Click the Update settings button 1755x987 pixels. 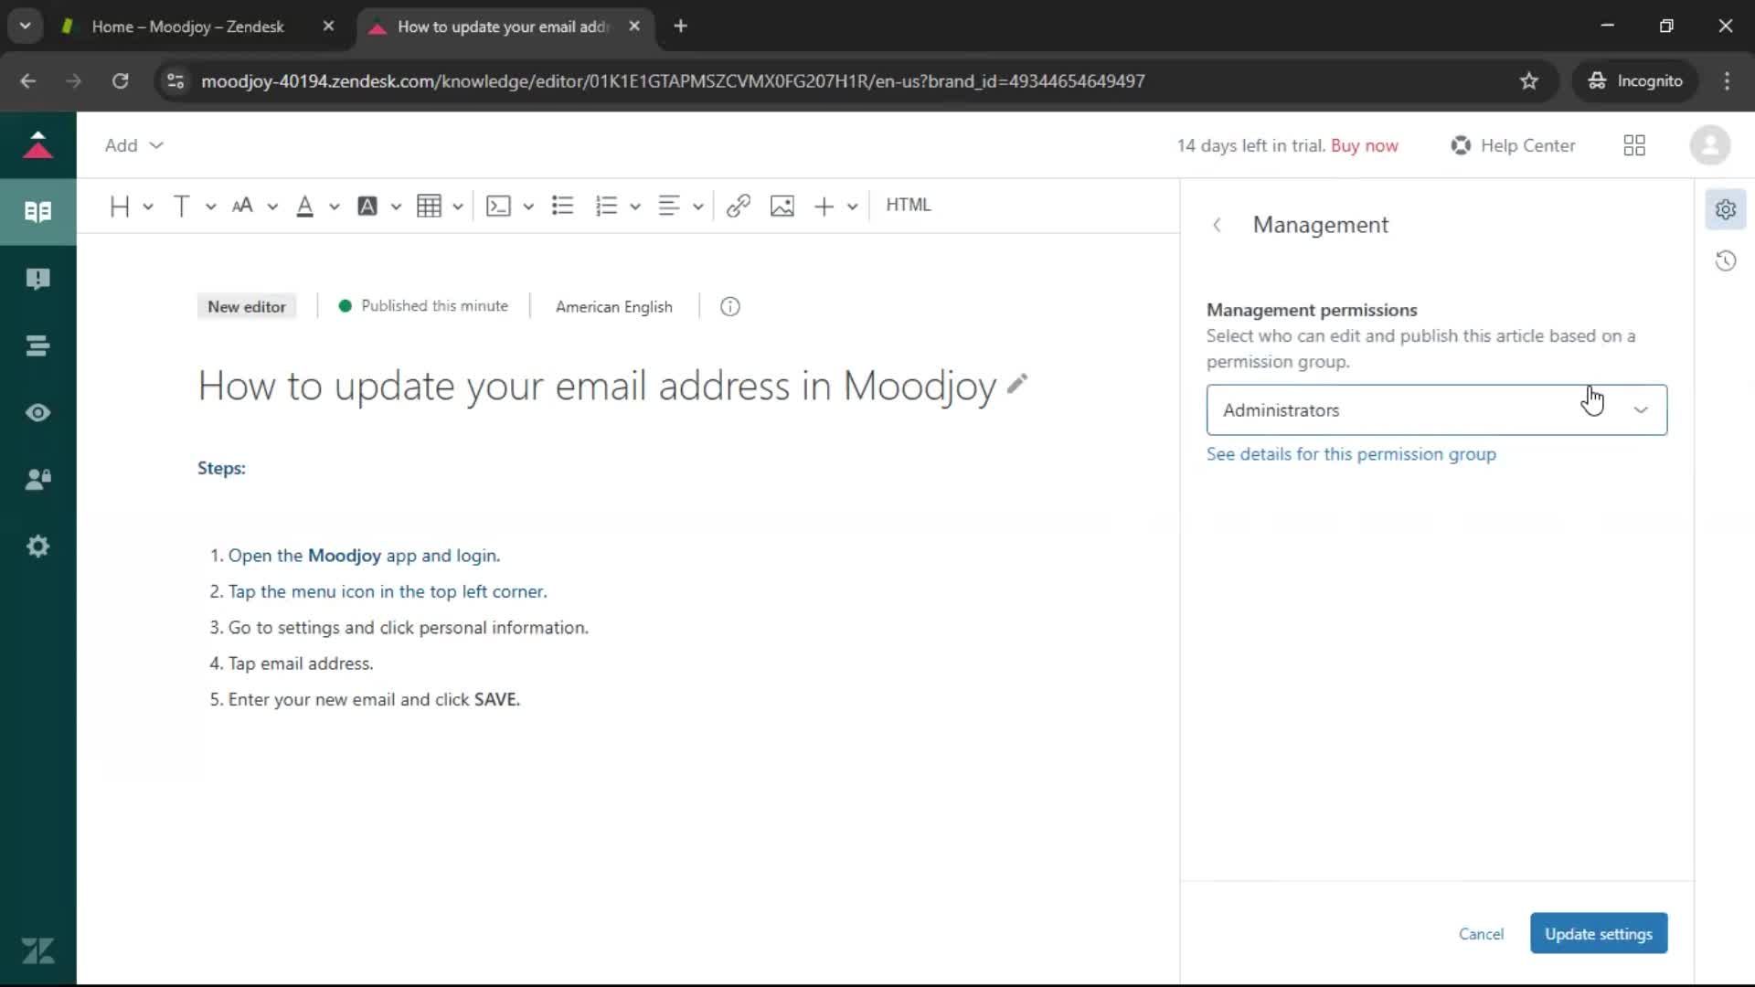tap(1599, 934)
